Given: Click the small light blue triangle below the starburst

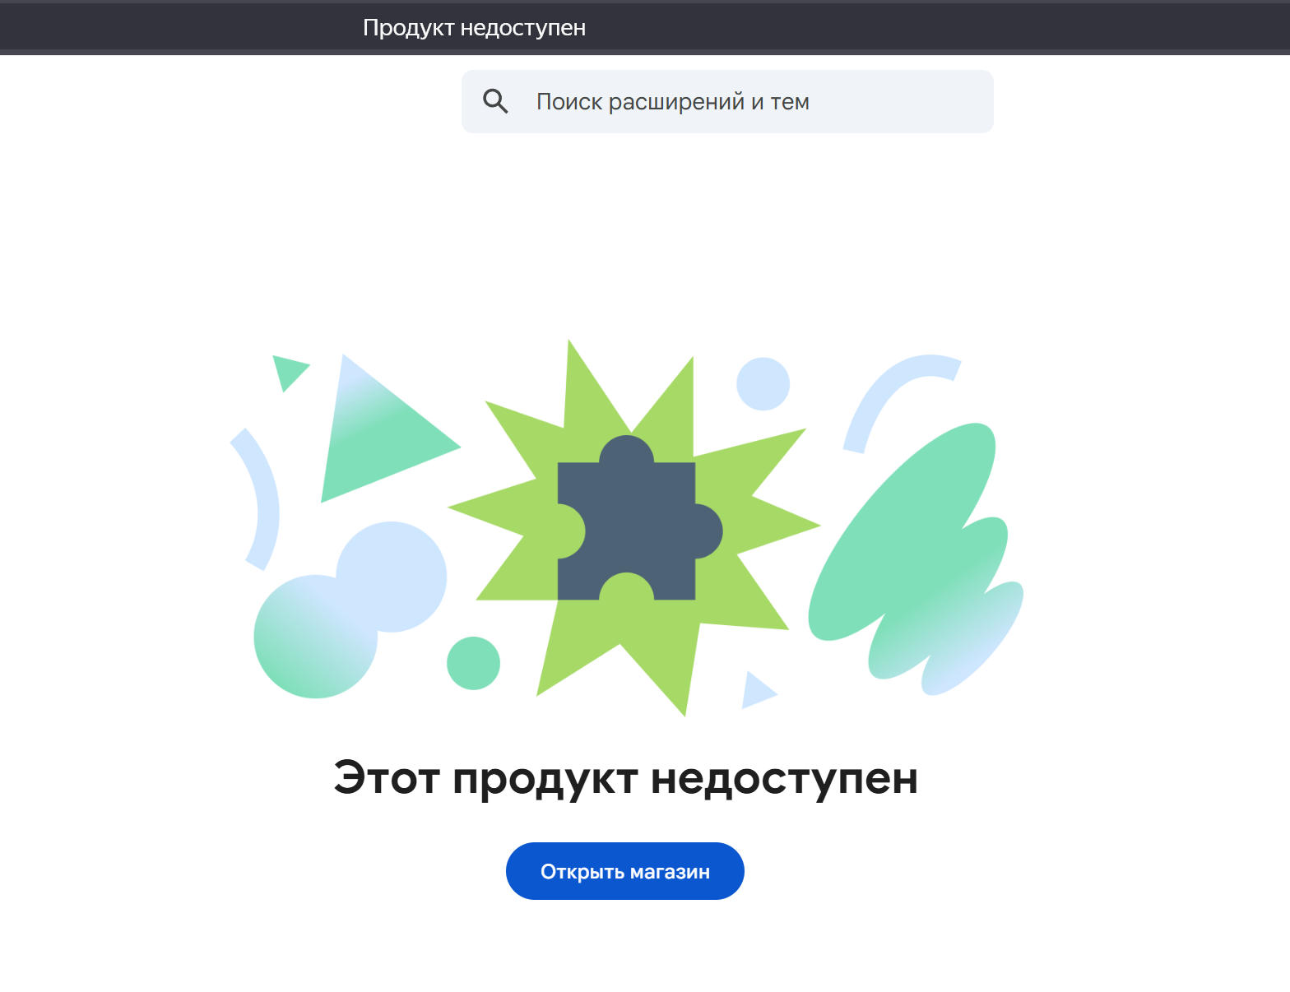Looking at the screenshot, I should click(755, 691).
